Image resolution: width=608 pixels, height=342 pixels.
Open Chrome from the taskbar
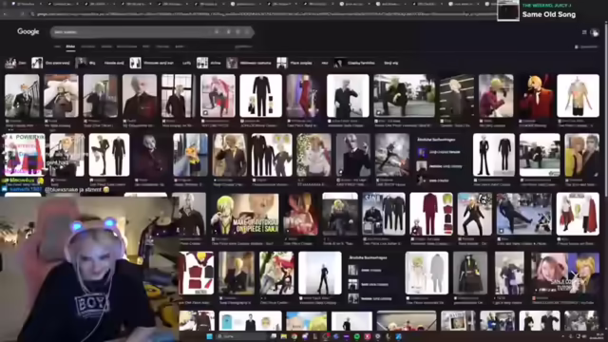pos(294,336)
